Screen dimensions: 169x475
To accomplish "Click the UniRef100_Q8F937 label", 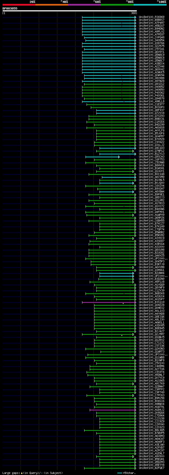I will tap(152, 110).
